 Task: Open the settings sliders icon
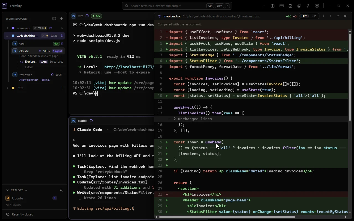point(308,6)
